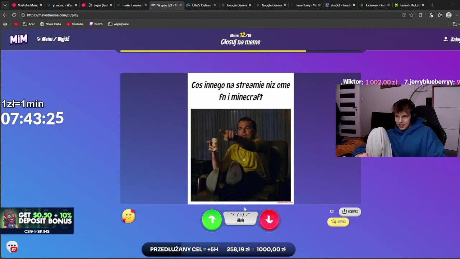460x259 pixels.
Task: Open the tab search dropdown
Action: click(5, 5)
